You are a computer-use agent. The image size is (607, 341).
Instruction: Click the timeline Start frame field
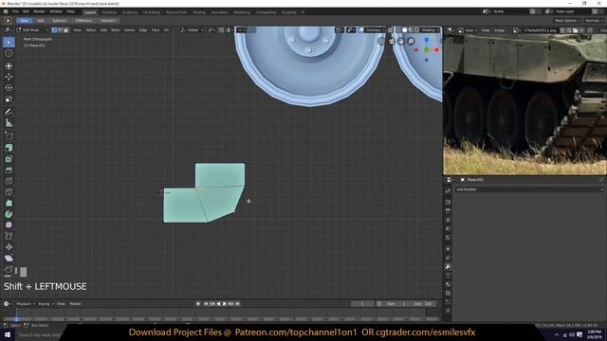(x=396, y=304)
